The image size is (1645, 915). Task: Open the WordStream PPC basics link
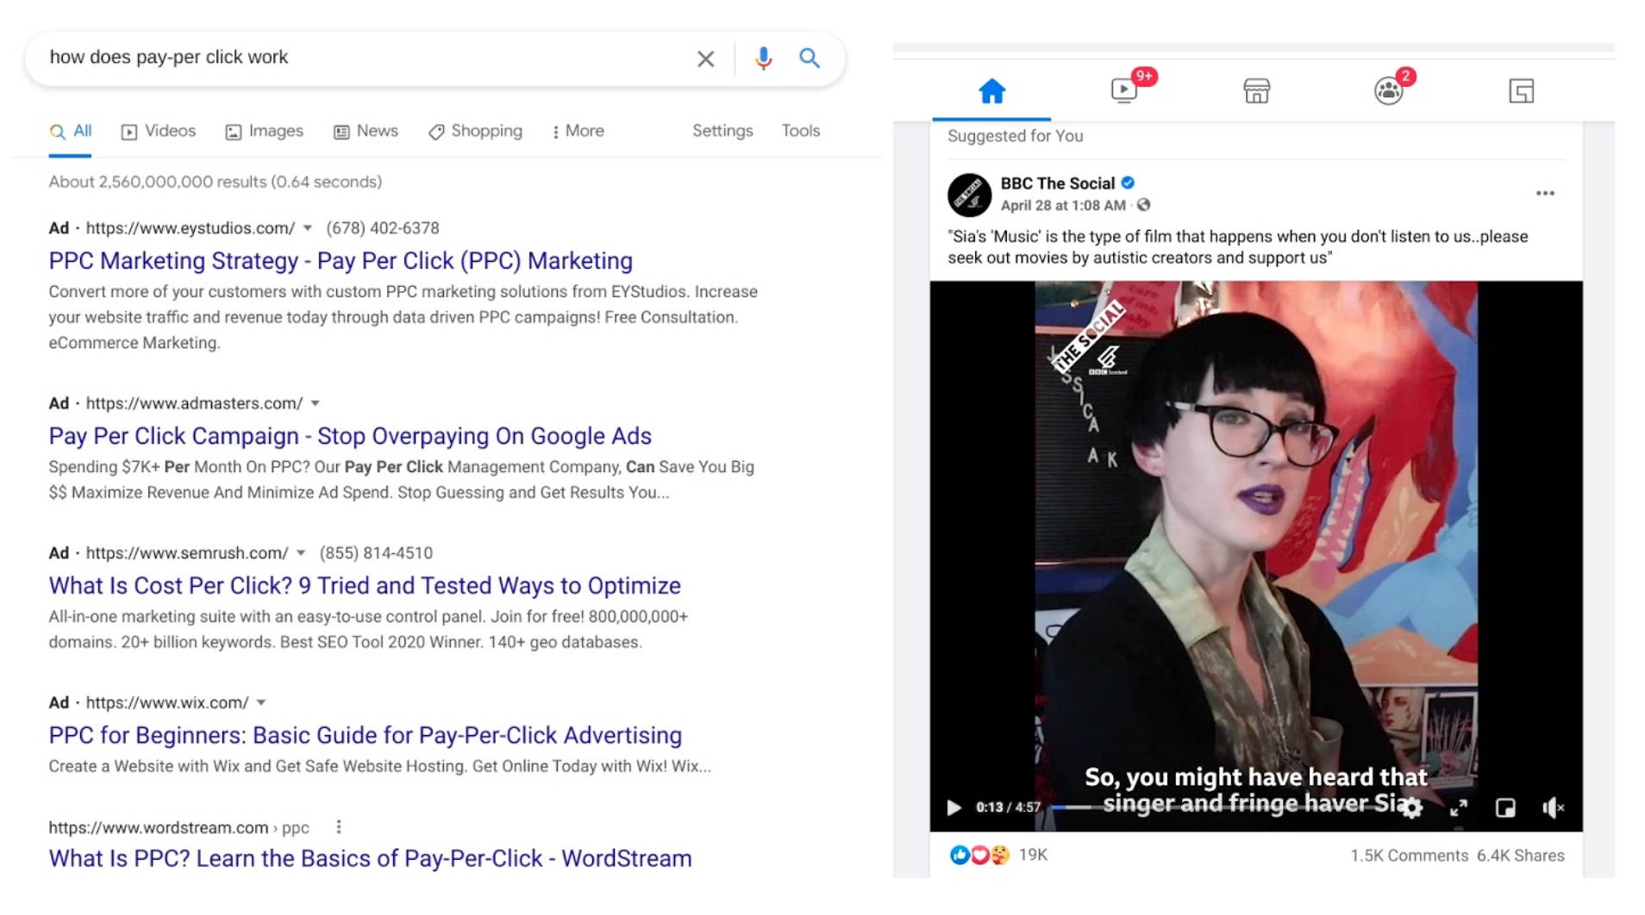[x=369, y=857]
